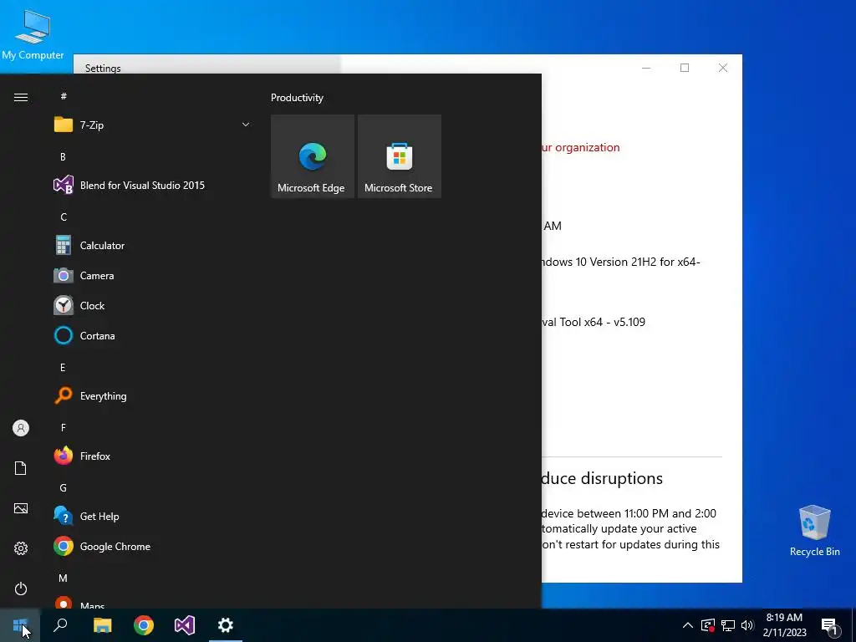Launch Blend for Visual Studio 2015
Screen dimensions: 856x642
[x=152, y=185]
